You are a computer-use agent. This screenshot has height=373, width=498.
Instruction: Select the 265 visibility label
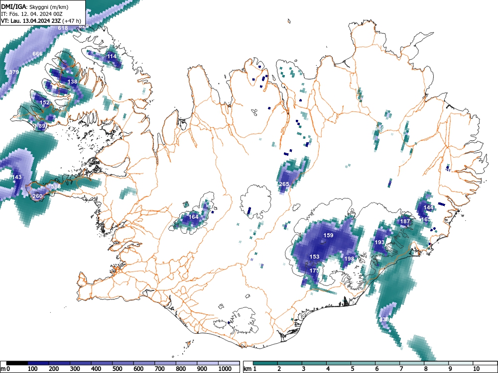(x=284, y=184)
